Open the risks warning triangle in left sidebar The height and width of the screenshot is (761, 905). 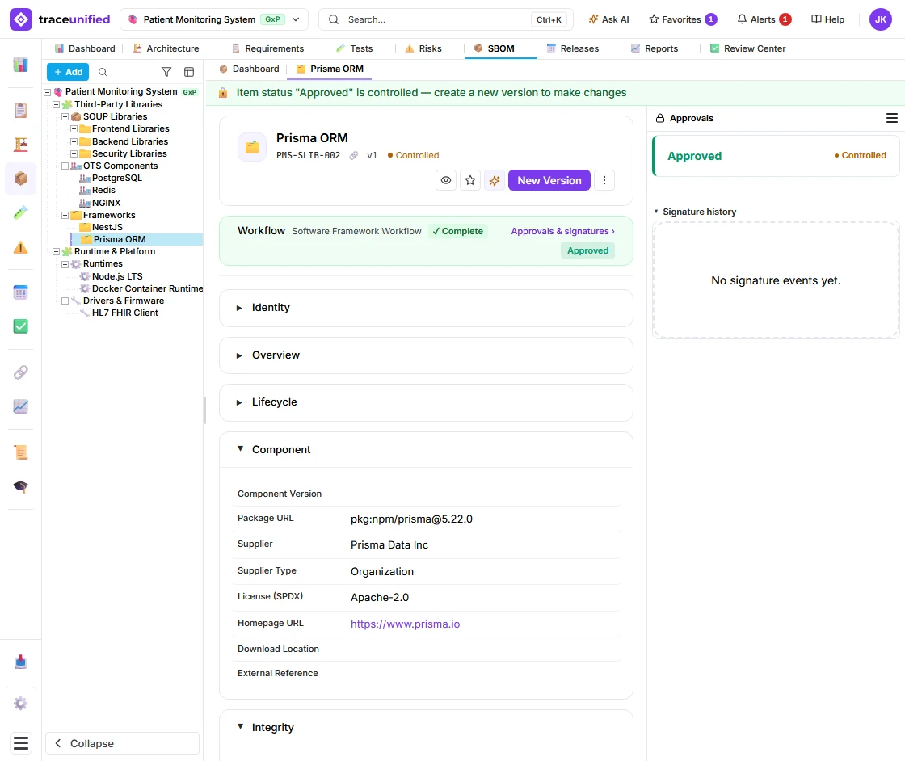tap(21, 247)
